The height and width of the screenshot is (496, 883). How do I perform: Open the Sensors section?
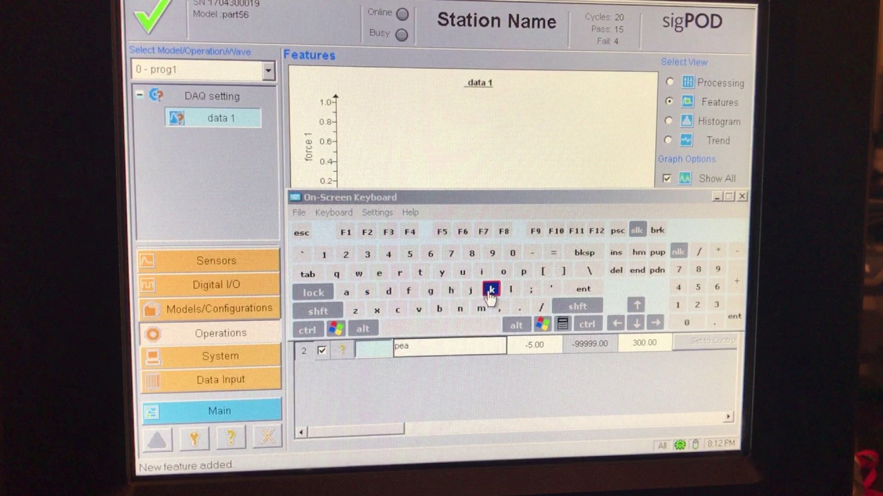coord(209,260)
